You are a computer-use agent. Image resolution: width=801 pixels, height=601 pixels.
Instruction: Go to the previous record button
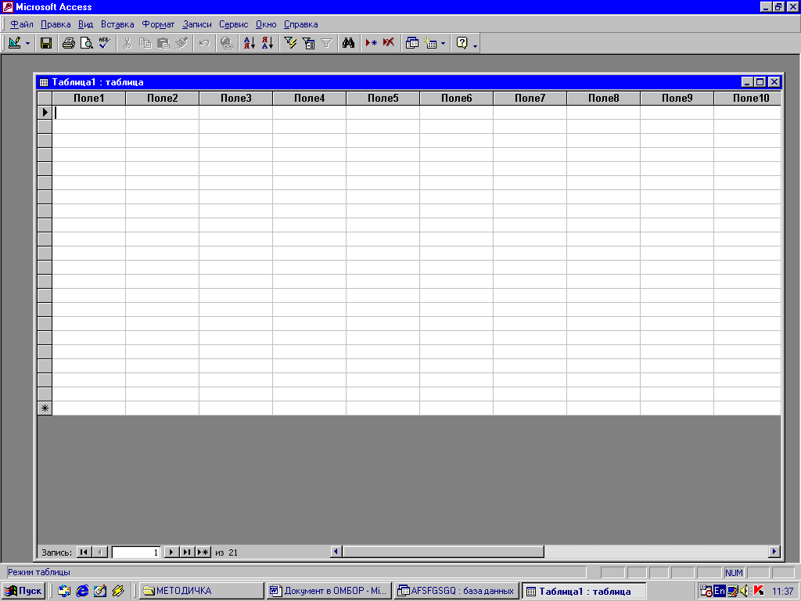pos(100,552)
